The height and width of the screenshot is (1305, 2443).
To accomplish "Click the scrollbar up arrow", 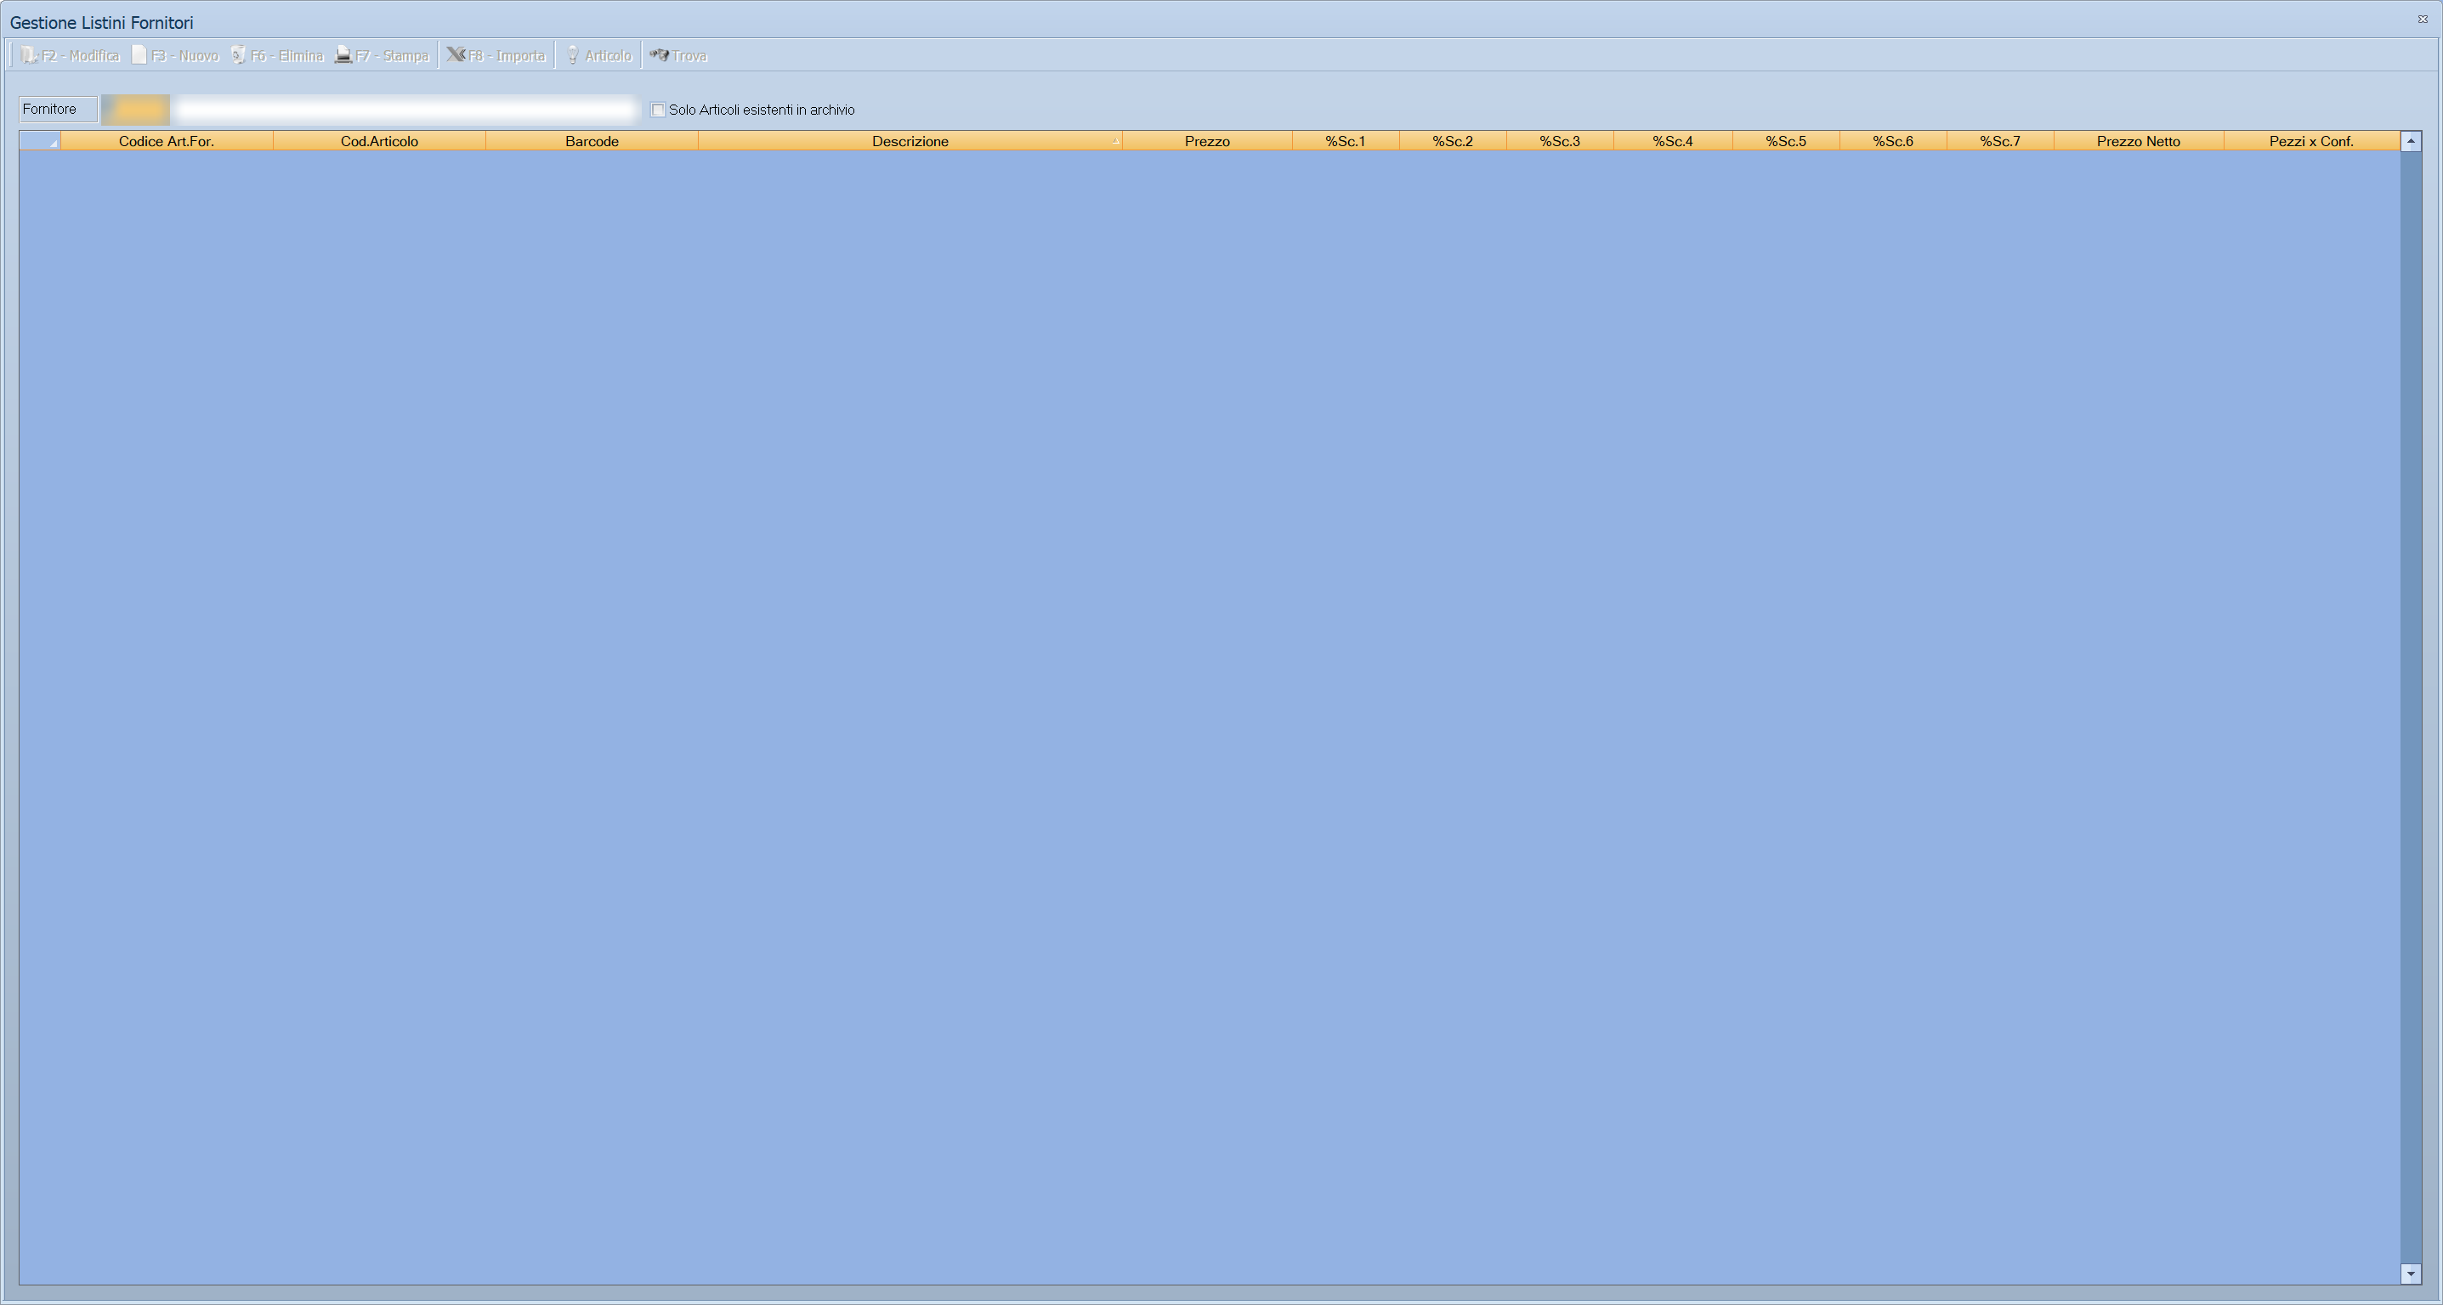I will pos(2411,141).
